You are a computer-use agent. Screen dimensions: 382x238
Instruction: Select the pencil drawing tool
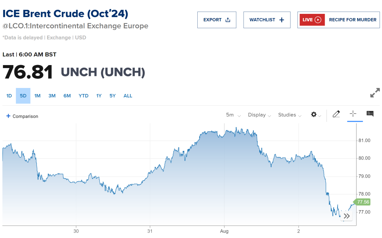click(336, 114)
